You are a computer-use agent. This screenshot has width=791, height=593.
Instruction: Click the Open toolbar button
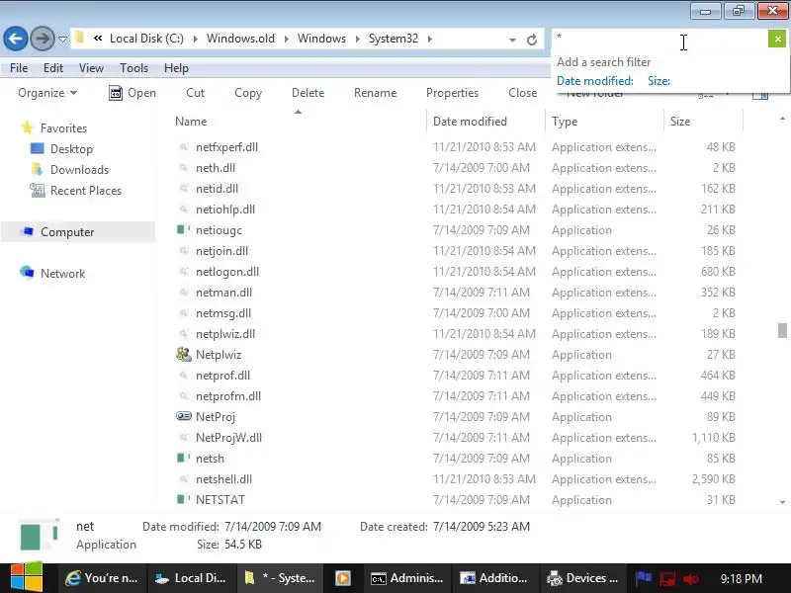coord(132,93)
